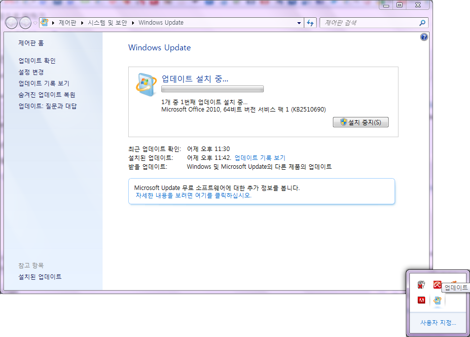The height and width of the screenshot is (337, 470).
Task: Click the safely remove hardware plug icon
Action: coord(422,285)
